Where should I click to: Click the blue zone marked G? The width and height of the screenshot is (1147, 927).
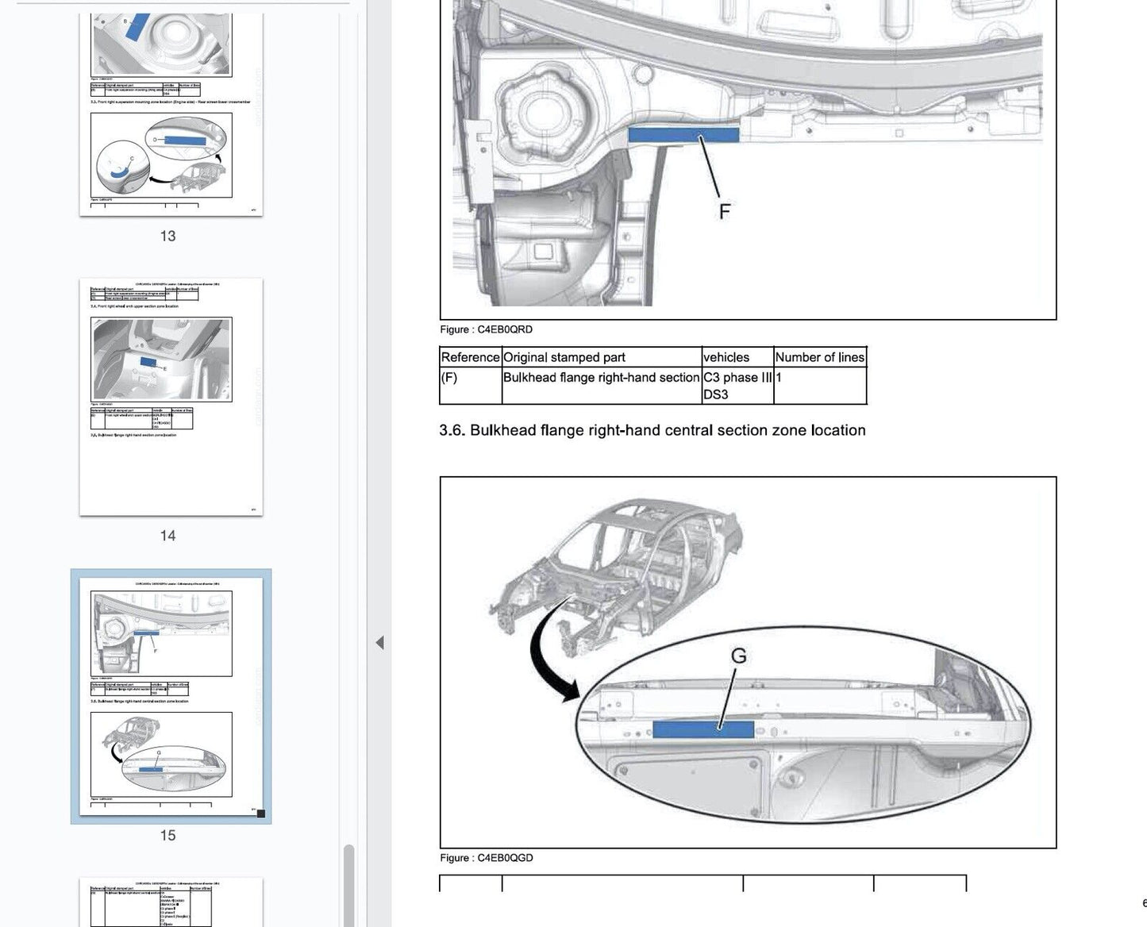click(x=702, y=729)
